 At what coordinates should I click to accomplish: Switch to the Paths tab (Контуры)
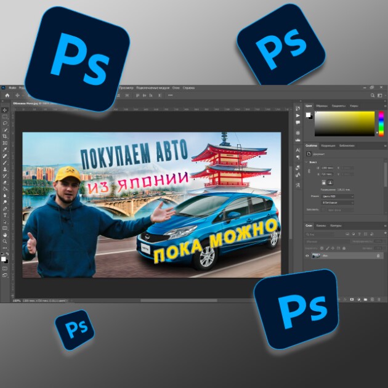click(x=336, y=225)
